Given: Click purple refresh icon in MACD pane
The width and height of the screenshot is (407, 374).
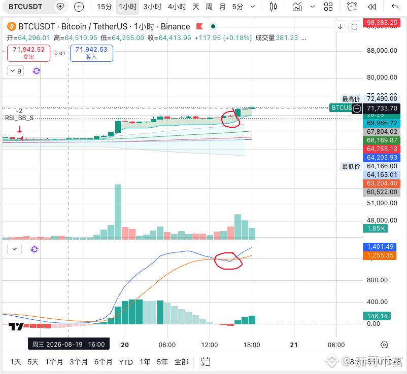Looking at the screenshot, I should pyautogui.click(x=35, y=249).
